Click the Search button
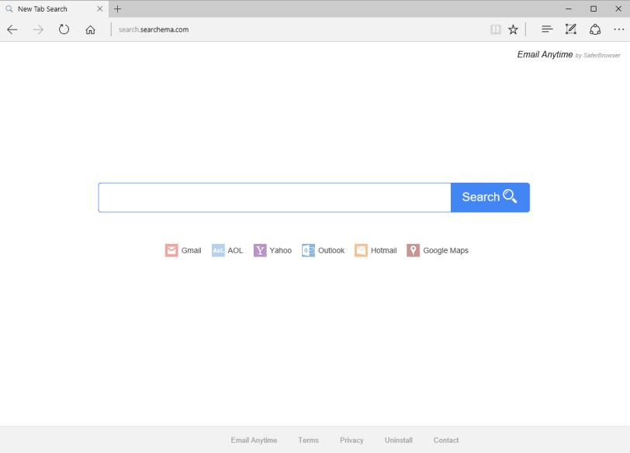 pos(489,197)
